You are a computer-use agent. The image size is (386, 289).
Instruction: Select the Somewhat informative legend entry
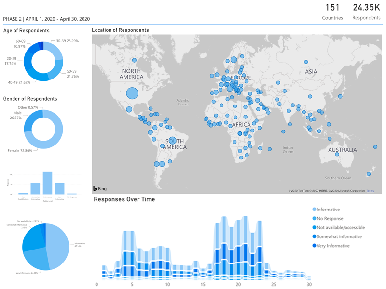coord(337,236)
